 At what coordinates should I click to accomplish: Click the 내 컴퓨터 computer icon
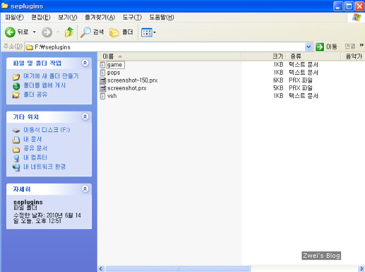tap(16, 158)
